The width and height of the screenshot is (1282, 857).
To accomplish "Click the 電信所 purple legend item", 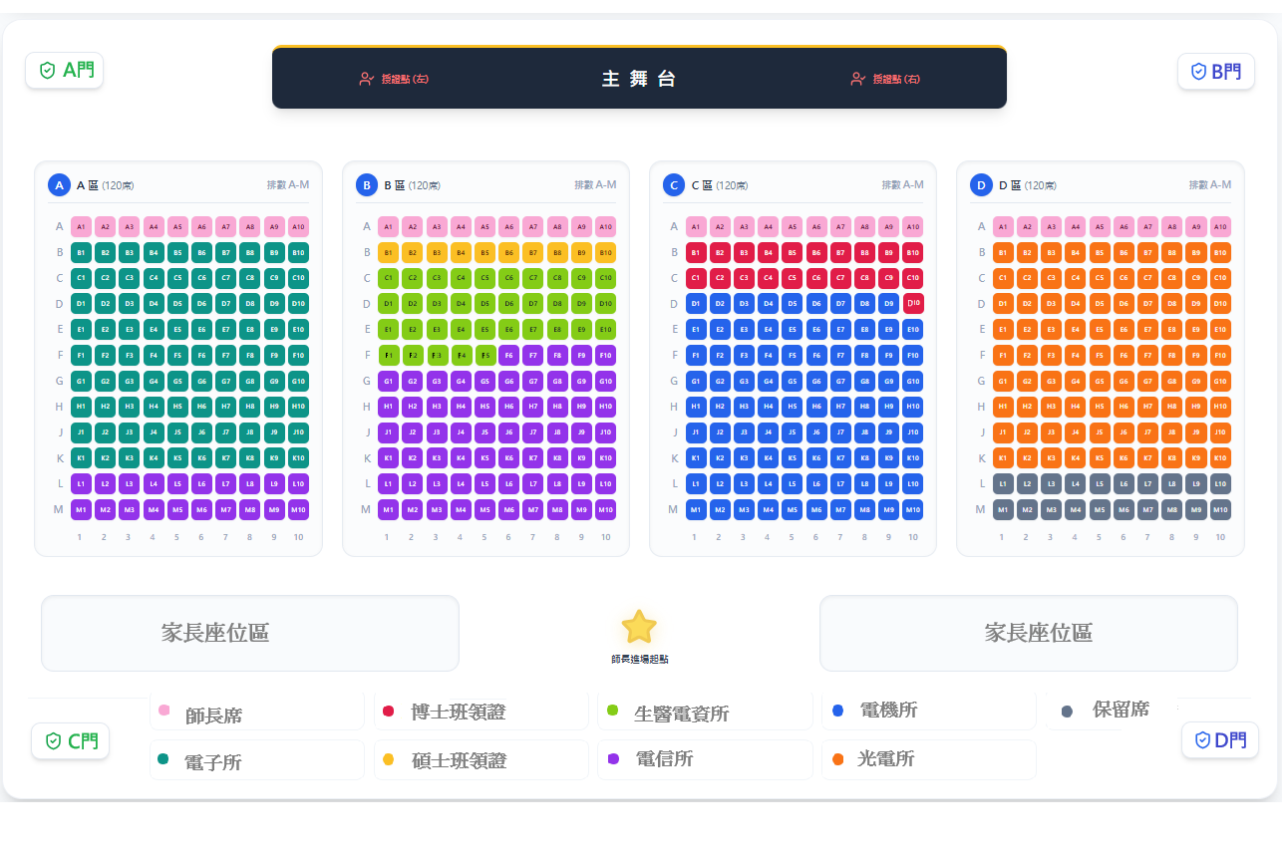I will point(705,759).
